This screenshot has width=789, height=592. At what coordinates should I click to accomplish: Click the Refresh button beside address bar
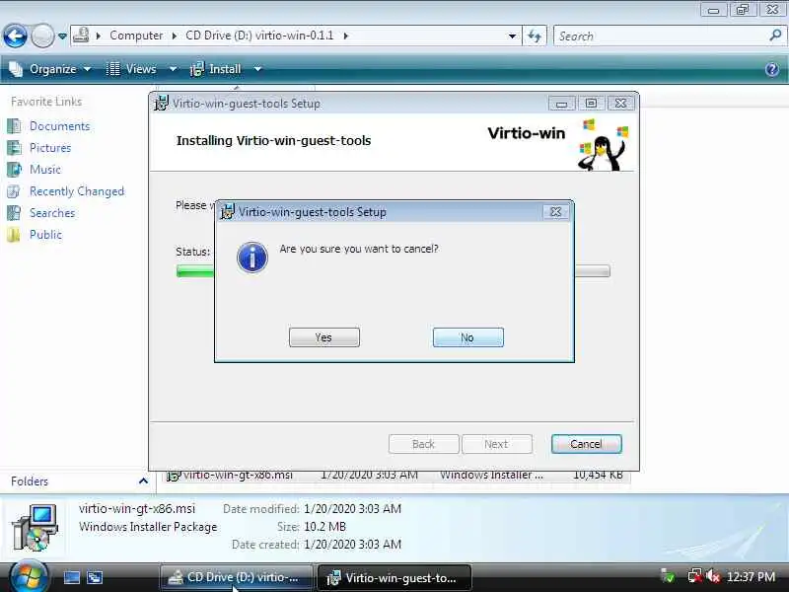(x=535, y=36)
